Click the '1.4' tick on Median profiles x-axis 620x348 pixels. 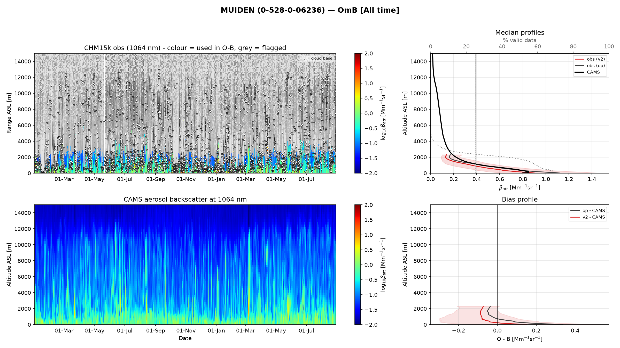(x=592, y=179)
